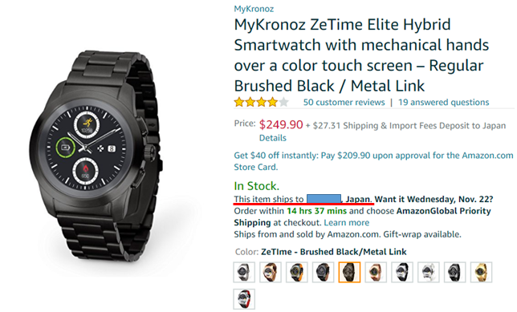Choose the silver case black band swatch after rose gold
Image resolution: width=517 pixels, height=312 pixels.
click(x=402, y=272)
